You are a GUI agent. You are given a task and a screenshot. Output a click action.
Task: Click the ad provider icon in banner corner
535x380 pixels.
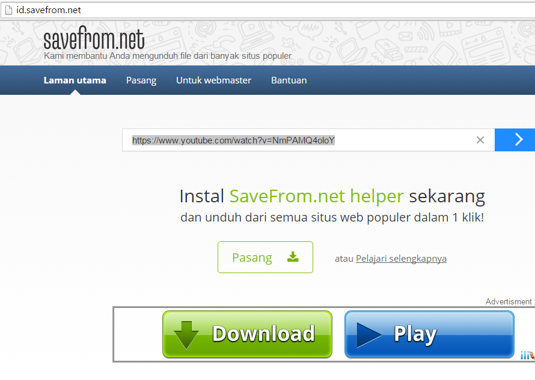528,355
